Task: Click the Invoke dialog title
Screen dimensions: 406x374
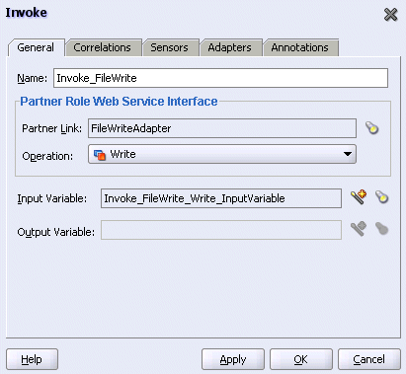Action: pos(27,13)
